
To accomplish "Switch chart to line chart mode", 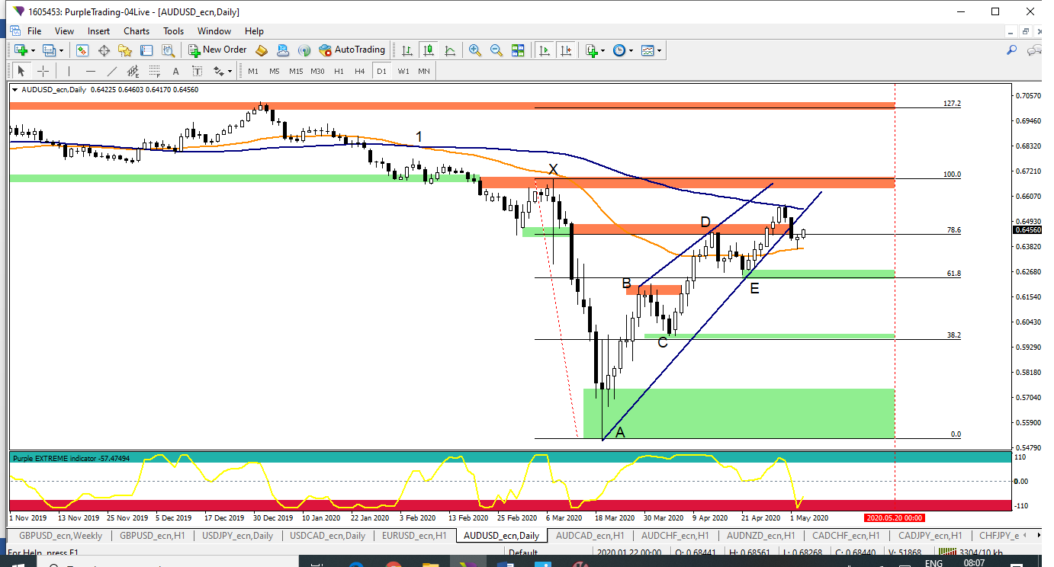I will pos(450,50).
